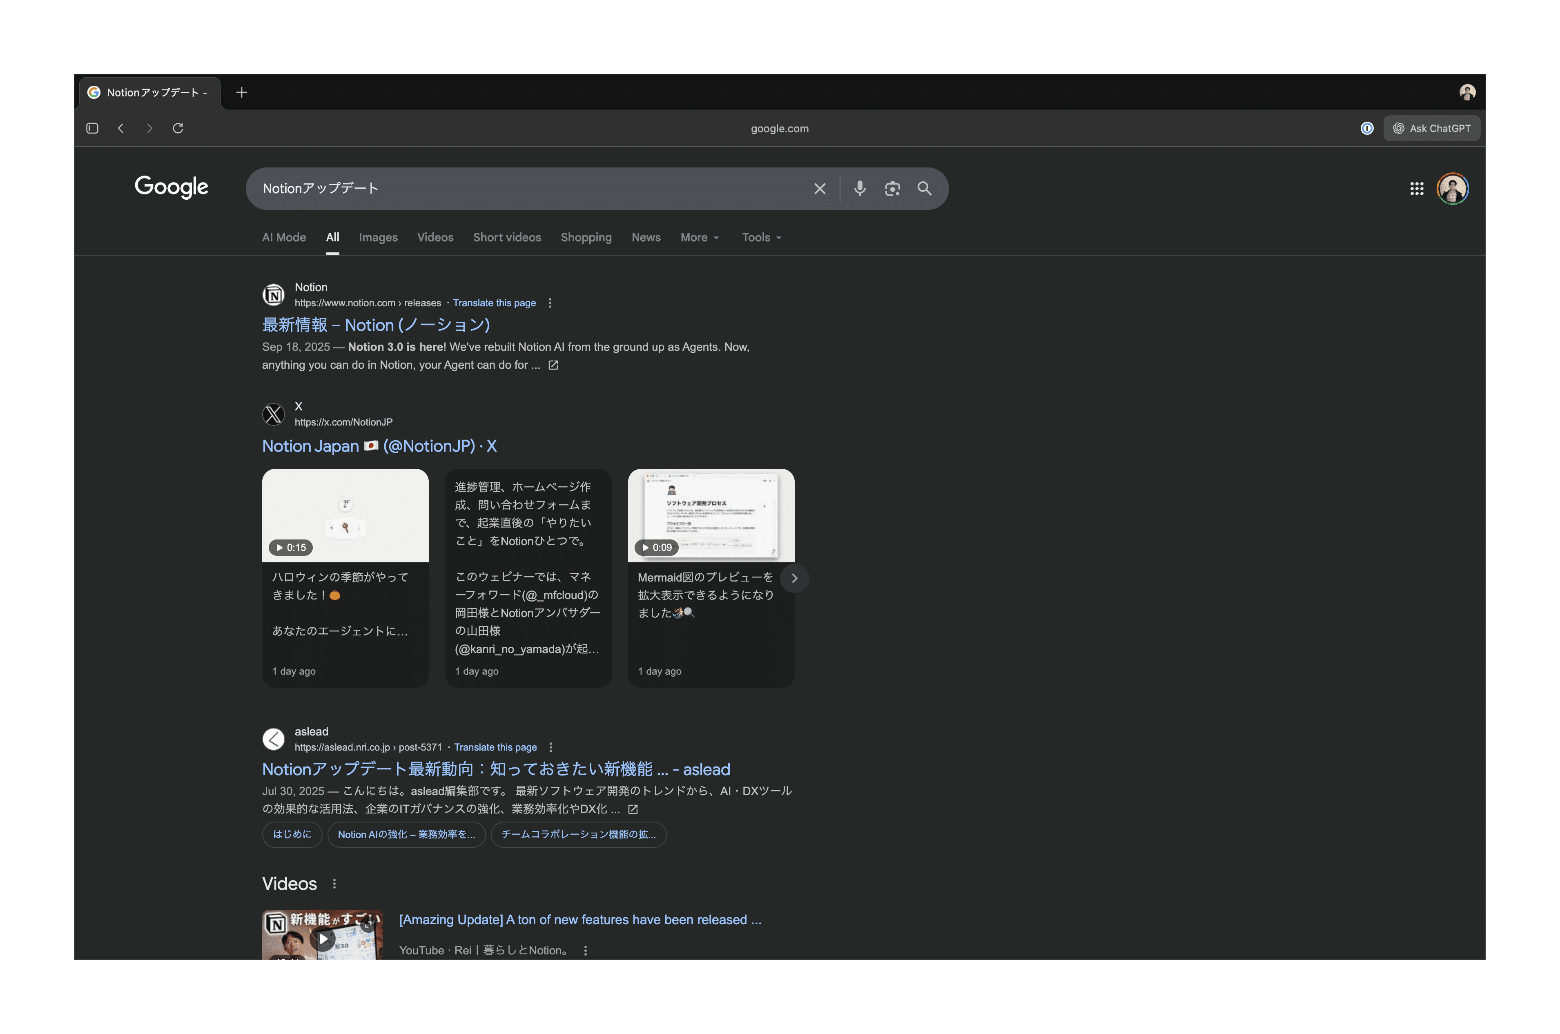This screenshot has width=1560, height=1034.
Task: Expand the More search filters dropdown
Action: (699, 237)
